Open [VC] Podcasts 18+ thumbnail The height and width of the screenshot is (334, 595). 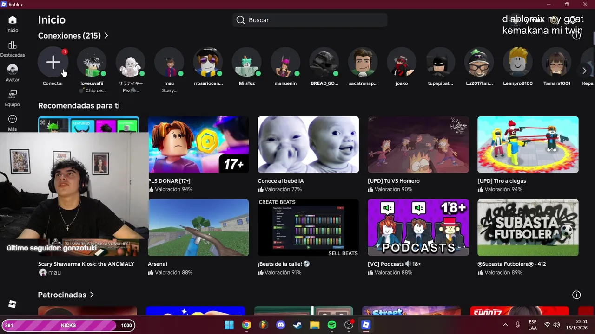418,228
